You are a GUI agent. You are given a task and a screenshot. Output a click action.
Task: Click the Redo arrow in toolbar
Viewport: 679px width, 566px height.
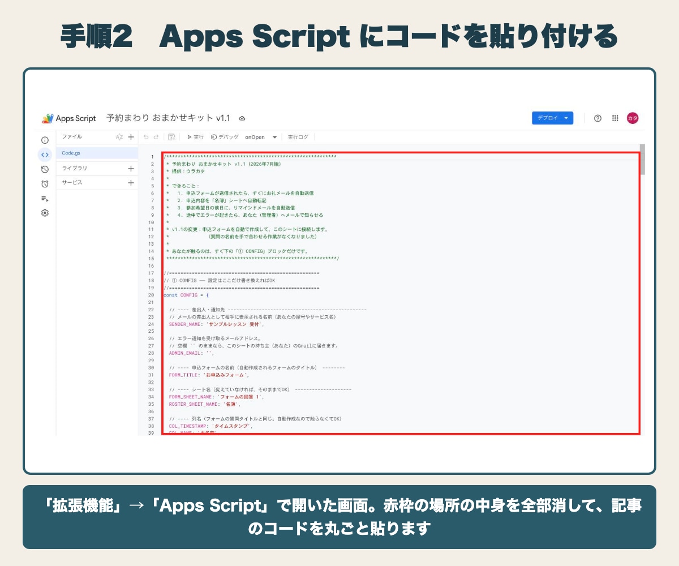156,137
